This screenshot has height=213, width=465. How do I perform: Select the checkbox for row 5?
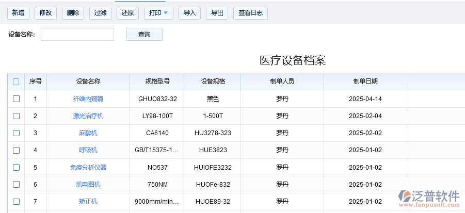click(16, 167)
